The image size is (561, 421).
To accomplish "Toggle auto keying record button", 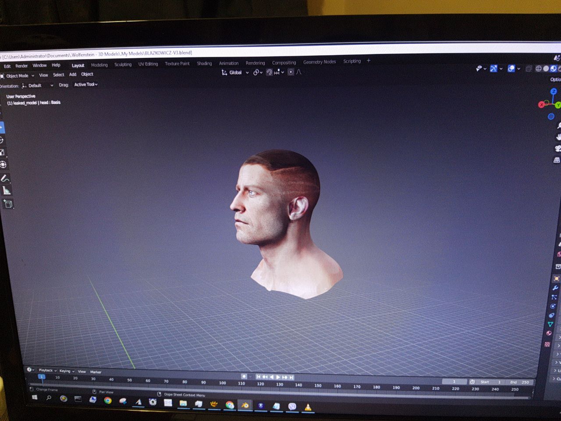I will (244, 376).
